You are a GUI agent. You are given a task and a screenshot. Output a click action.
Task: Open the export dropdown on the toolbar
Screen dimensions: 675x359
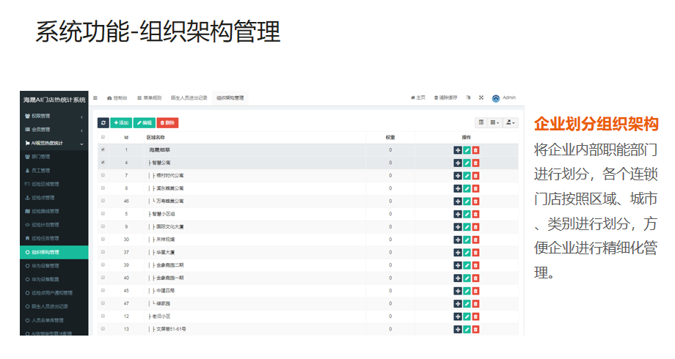click(x=510, y=122)
